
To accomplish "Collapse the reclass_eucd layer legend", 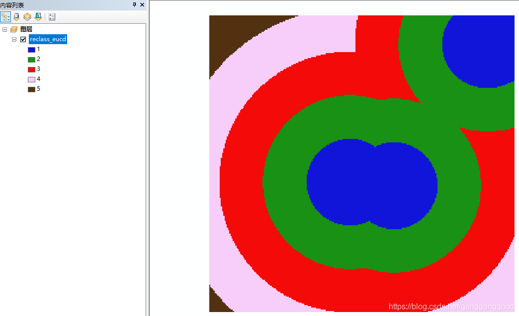I will tap(14, 39).
